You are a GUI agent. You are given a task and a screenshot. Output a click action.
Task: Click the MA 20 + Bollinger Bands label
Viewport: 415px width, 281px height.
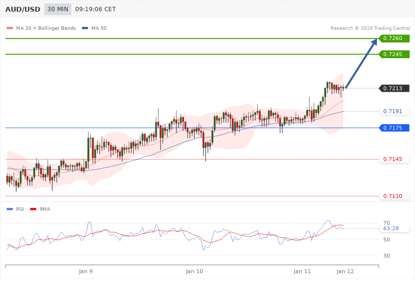(x=46, y=28)
